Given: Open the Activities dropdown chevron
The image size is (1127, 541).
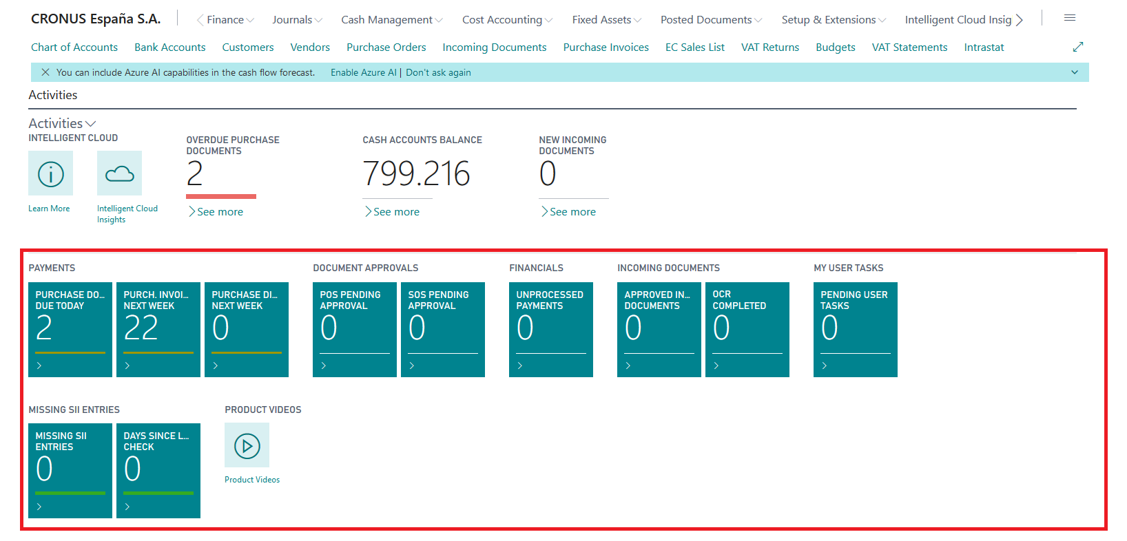Looking at the screenshot, I should (x=90, y=124).
